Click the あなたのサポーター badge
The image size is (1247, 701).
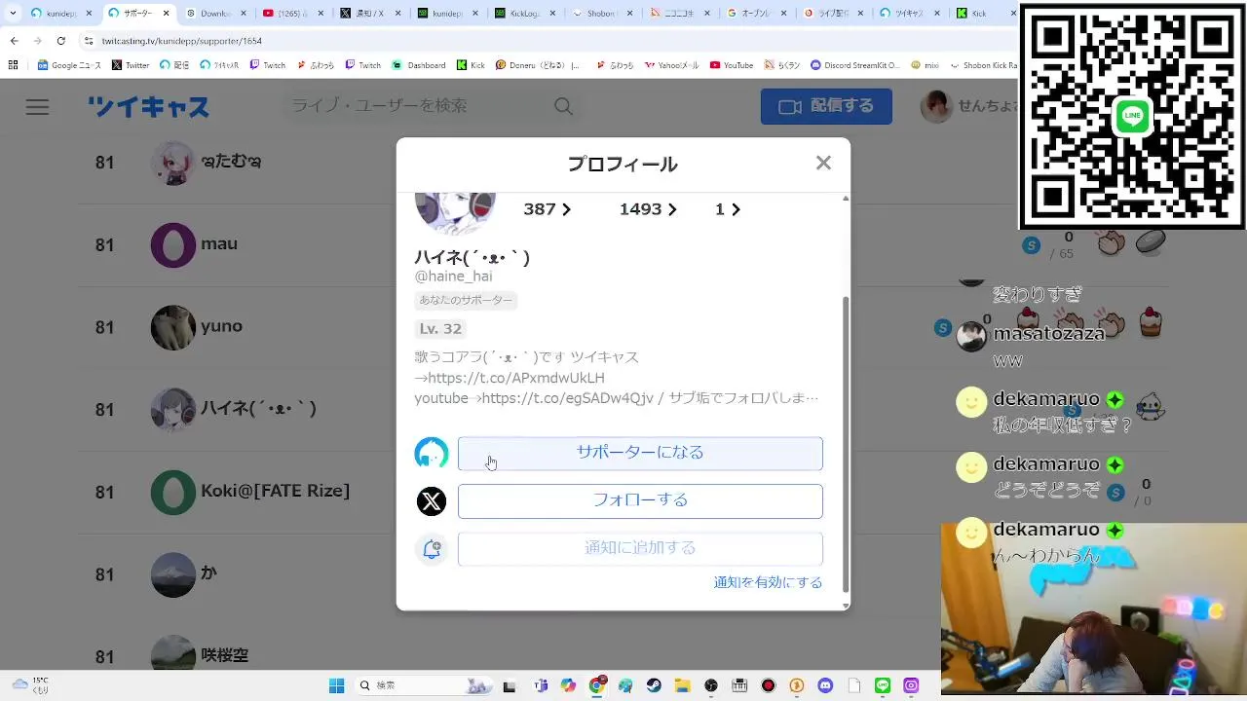[466, 300]
